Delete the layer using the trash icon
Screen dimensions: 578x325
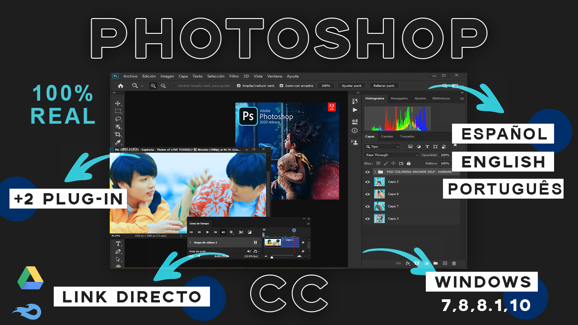(x=453, y=263)
